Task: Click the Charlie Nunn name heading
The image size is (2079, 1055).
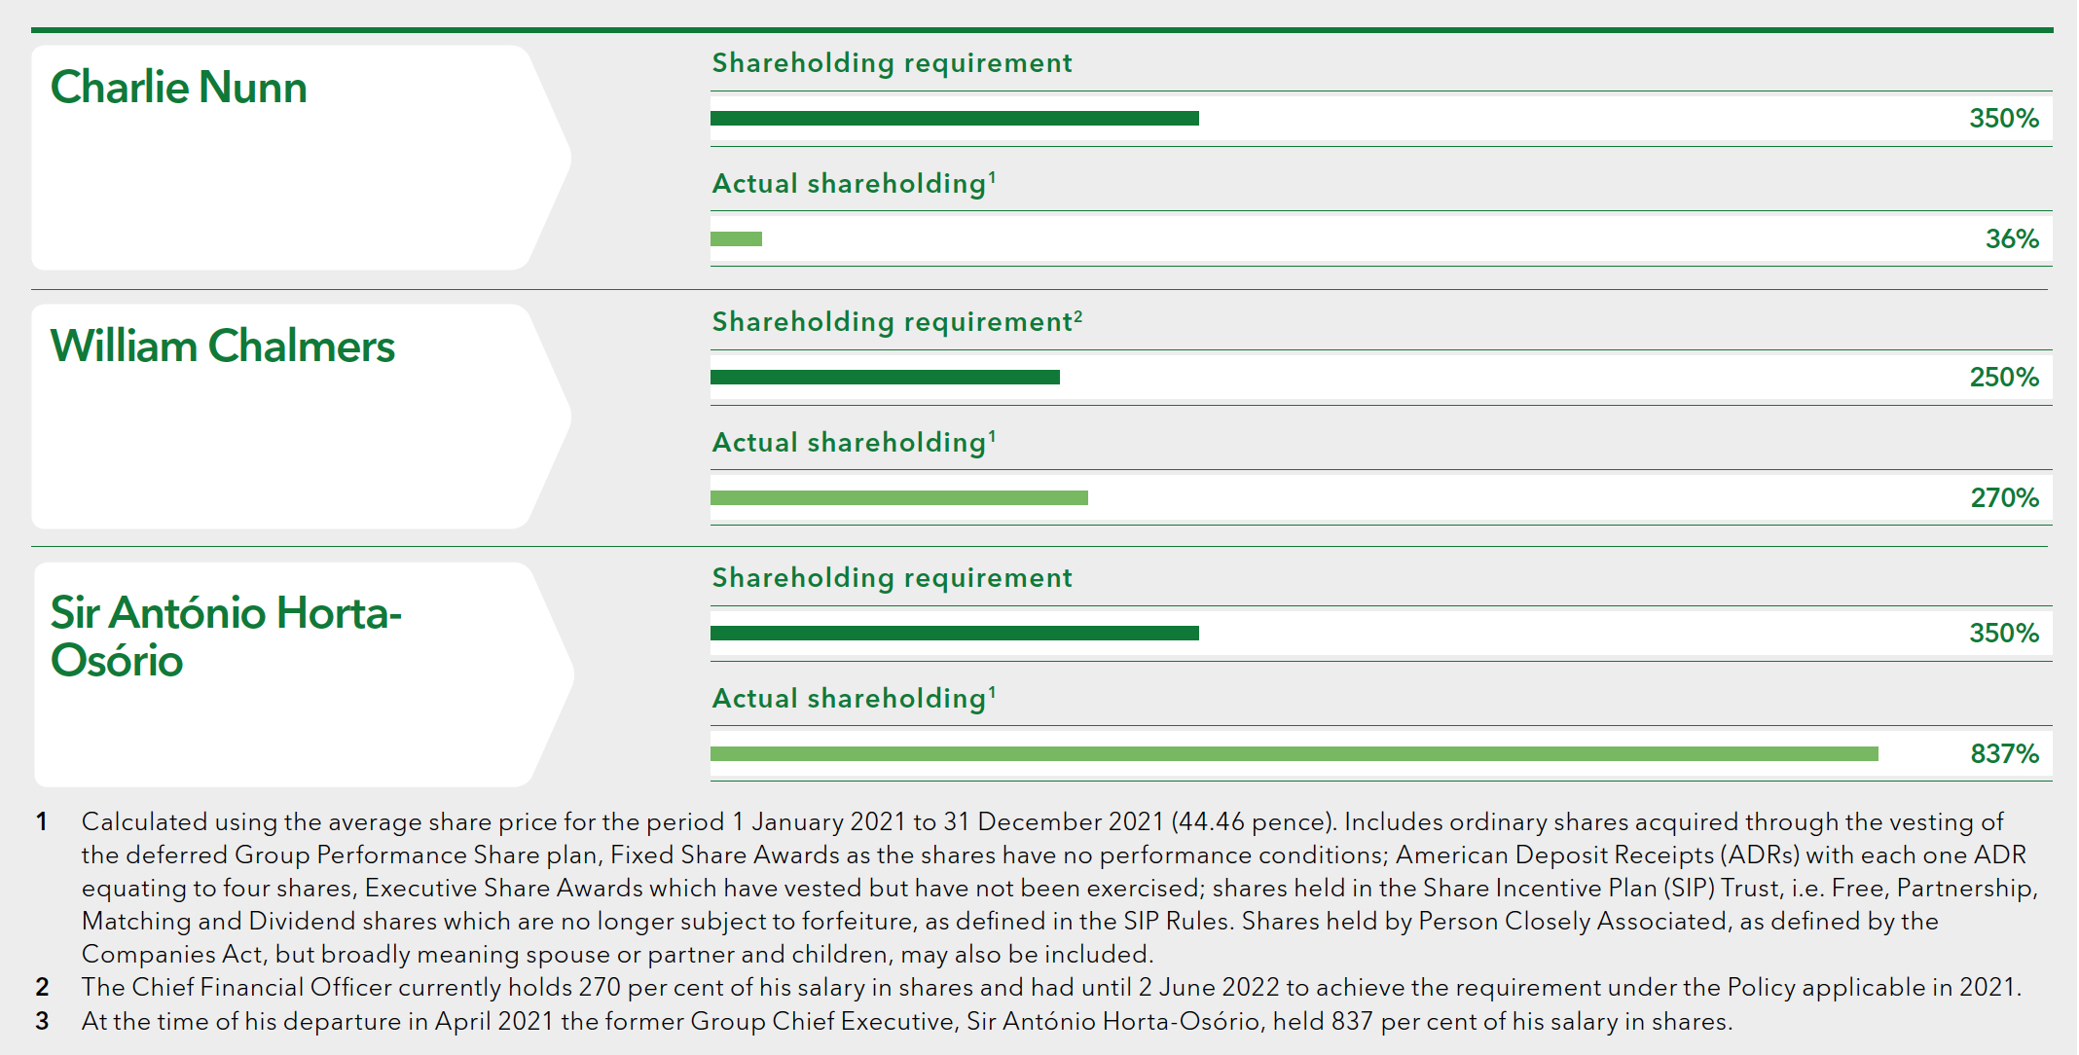Action: (179, 88)
